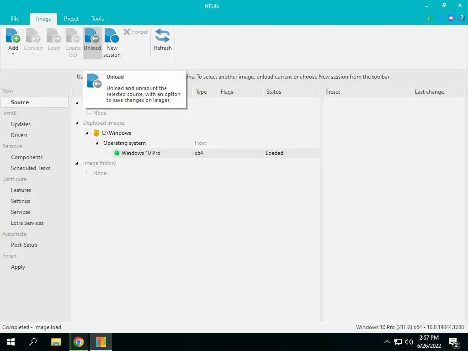468x351 pixels.
Task: Switch to the Preset tab
Action: tap(71, 18)
